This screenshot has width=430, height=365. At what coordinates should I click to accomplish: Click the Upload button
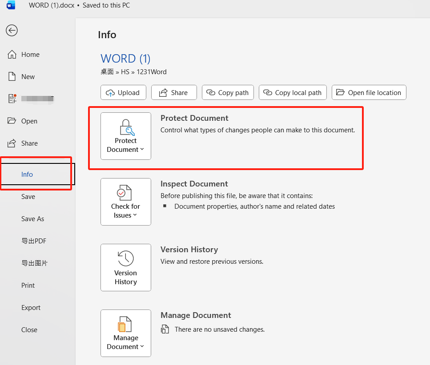(x=123, y=92)
